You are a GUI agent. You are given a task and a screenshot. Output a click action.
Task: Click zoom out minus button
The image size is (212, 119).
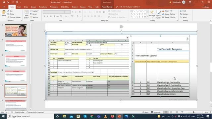coord(186,112)
